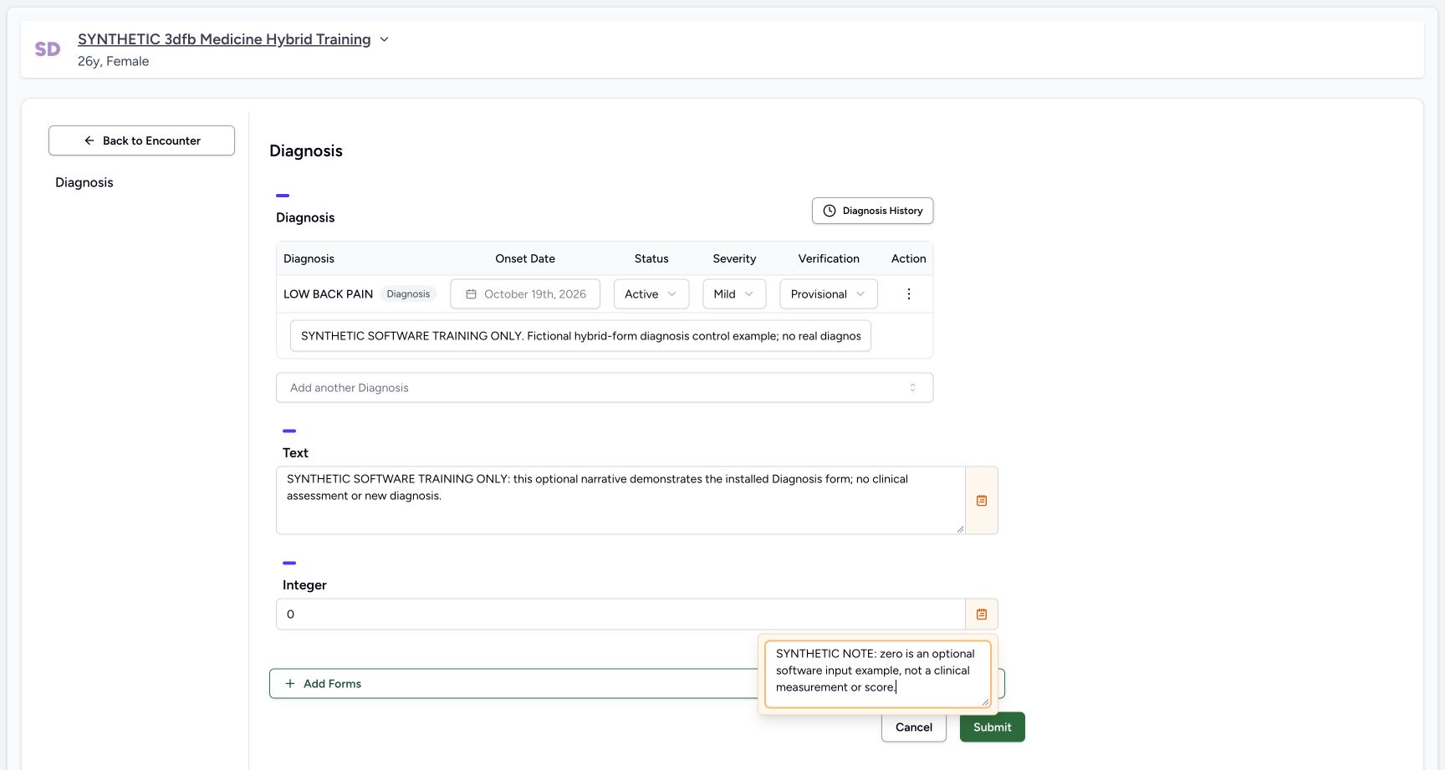Click the plus icon in Add Forms
This screenshot has height=770, width=1445.
pos(290,684)
